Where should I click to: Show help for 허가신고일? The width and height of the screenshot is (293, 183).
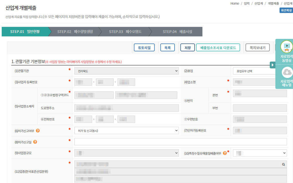pyautogui.click(x=35, y=142)
